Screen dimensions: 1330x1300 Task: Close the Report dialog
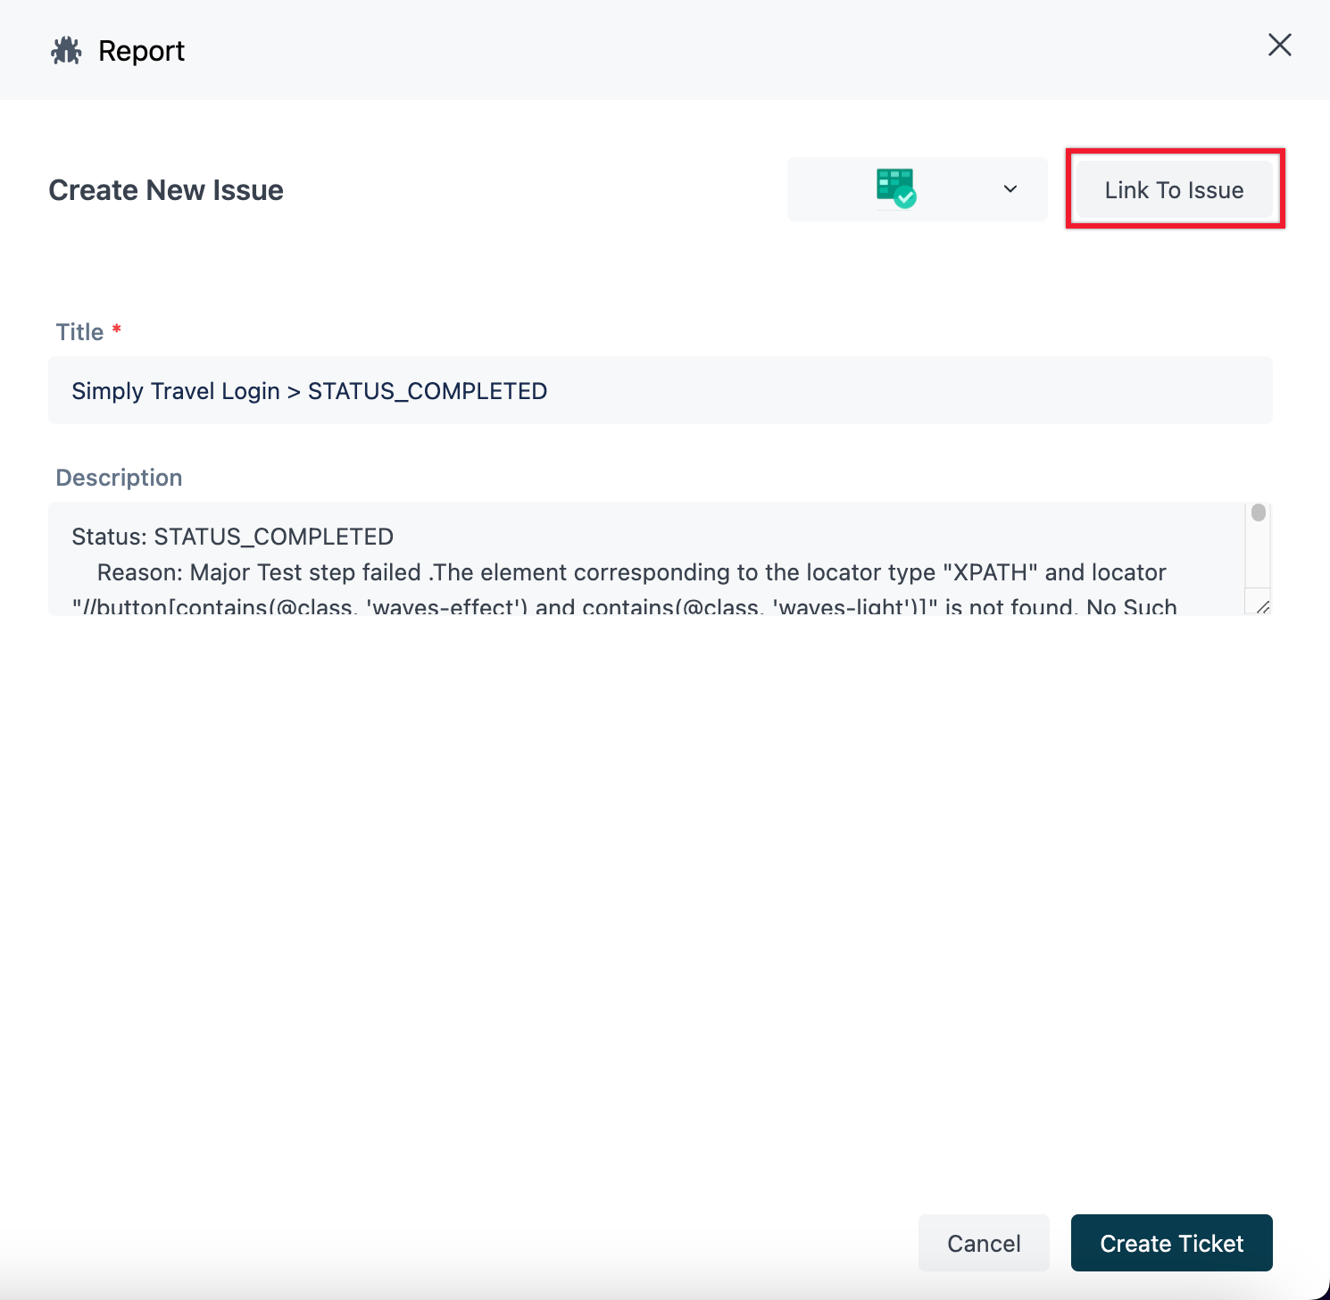point(1280,45)
